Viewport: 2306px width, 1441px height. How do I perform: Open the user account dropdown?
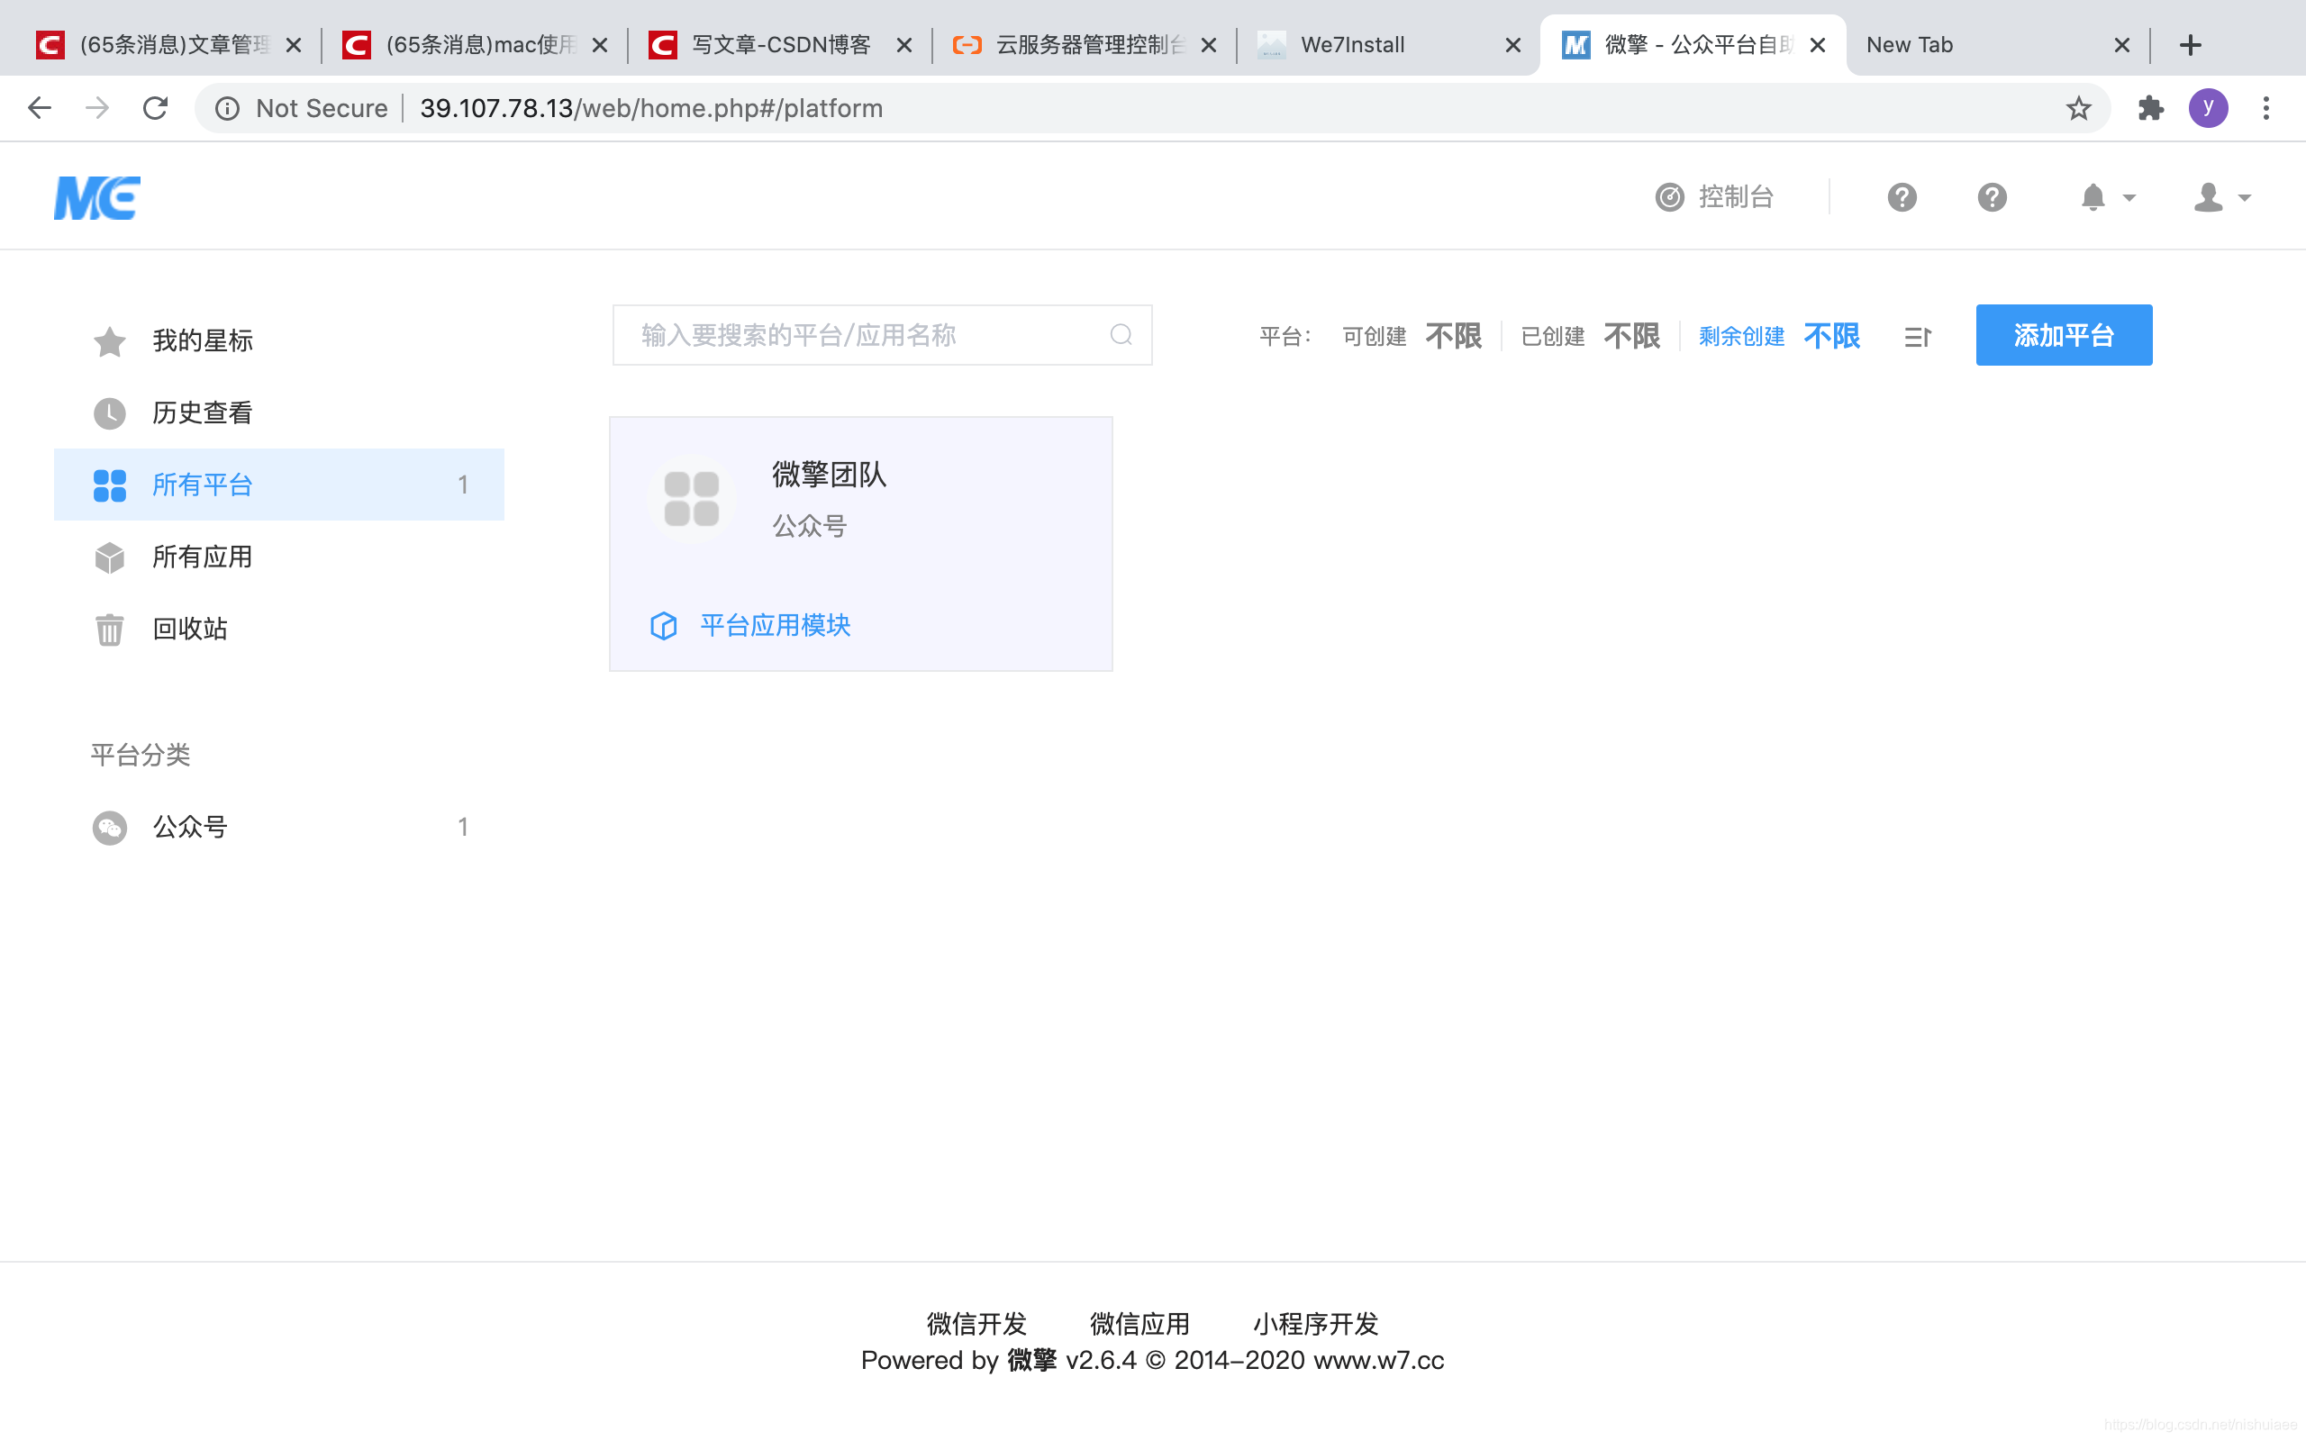pos(2222,197)
